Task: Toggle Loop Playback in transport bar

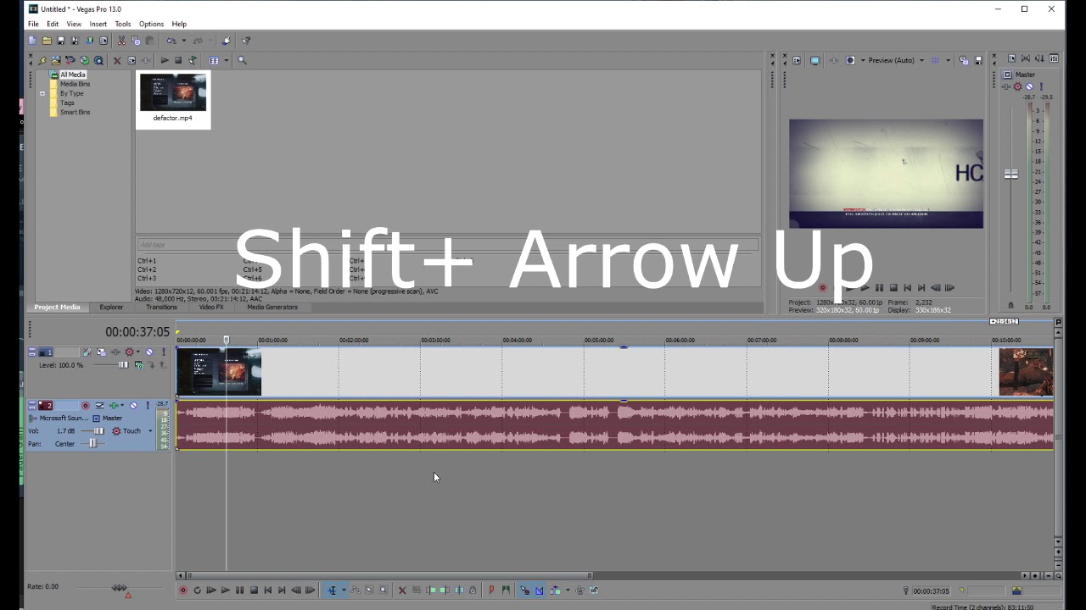Action: [197, 591]
